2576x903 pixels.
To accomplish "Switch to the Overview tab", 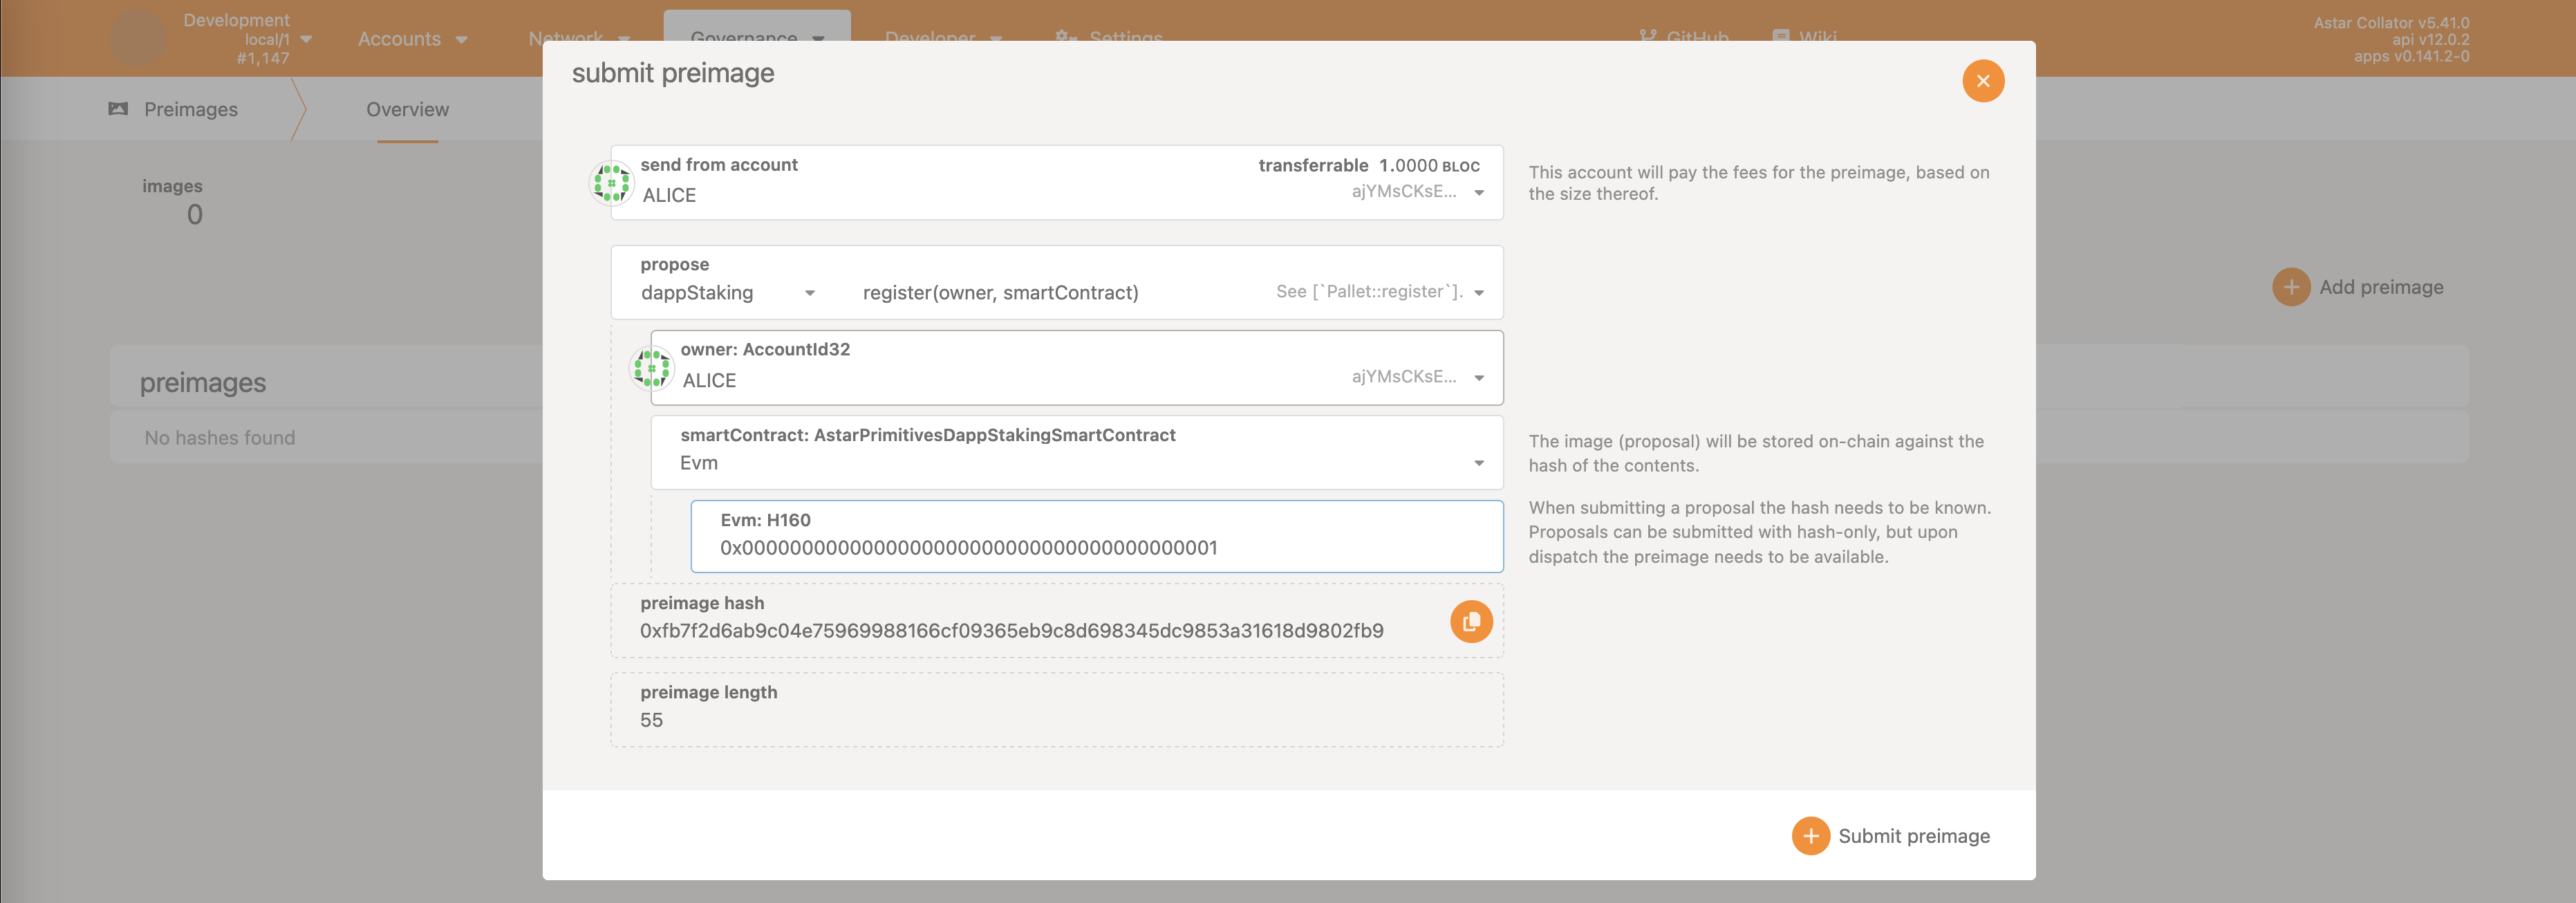I will click(407, 109).
